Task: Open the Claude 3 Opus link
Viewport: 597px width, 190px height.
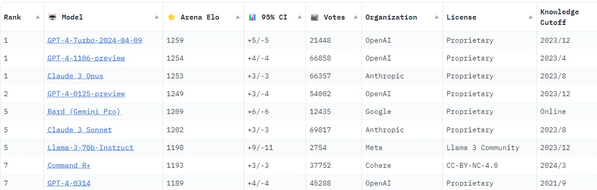Action: (76, 76)
